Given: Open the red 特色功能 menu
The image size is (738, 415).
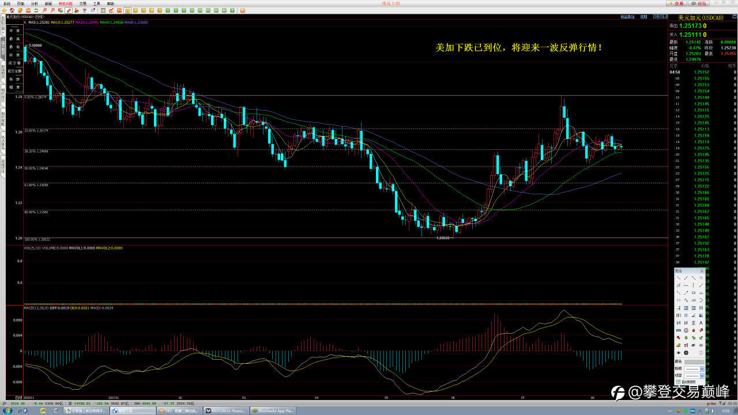Looking at the screenshot, I should (x=65, y=3).
